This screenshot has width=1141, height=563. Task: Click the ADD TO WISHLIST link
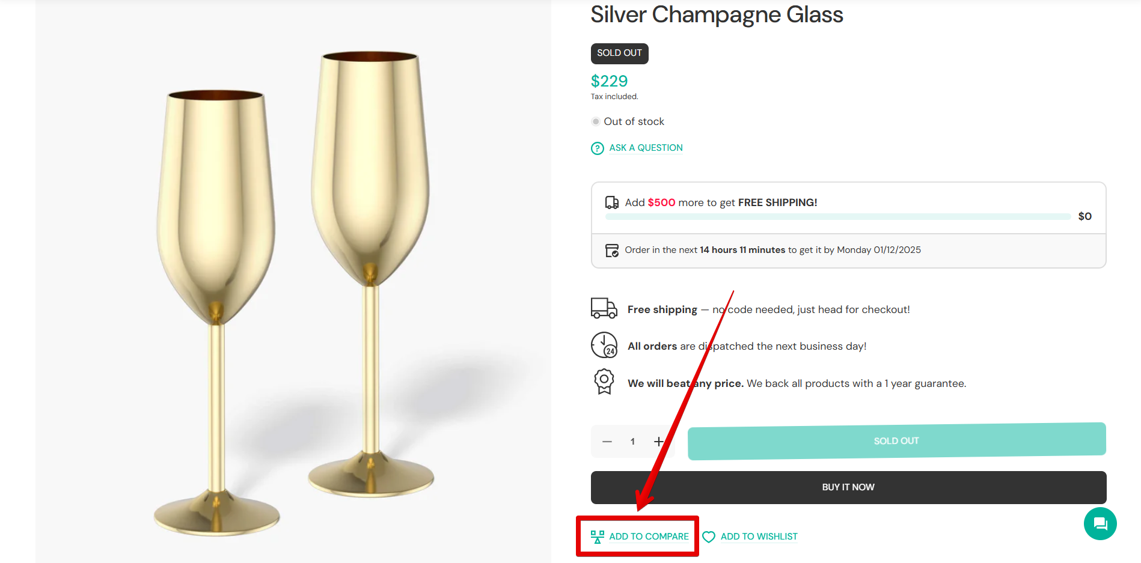(x=759, y=537)
